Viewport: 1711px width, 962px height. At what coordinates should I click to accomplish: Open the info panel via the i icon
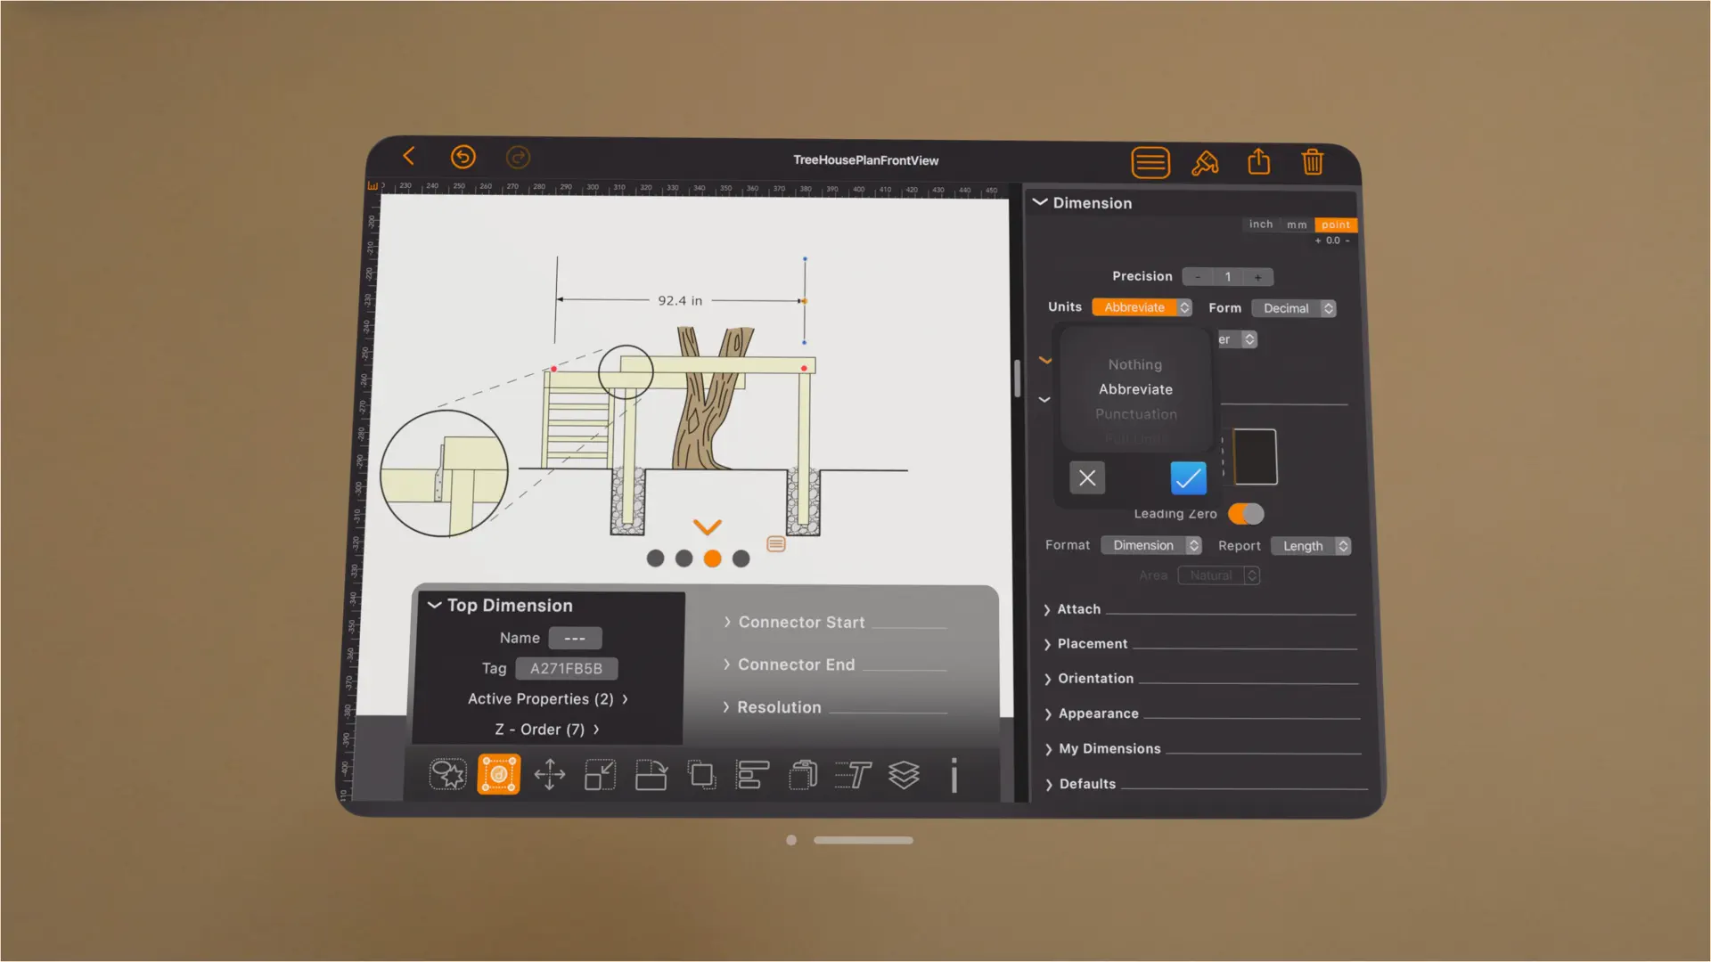point(954,775)
